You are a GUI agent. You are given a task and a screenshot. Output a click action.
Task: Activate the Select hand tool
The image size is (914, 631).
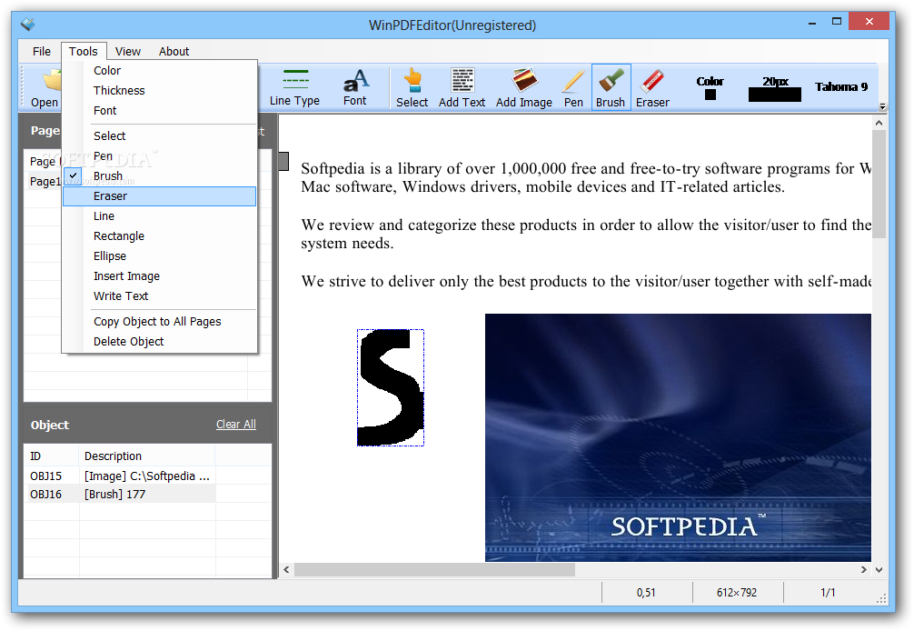(x=412, y=87)
